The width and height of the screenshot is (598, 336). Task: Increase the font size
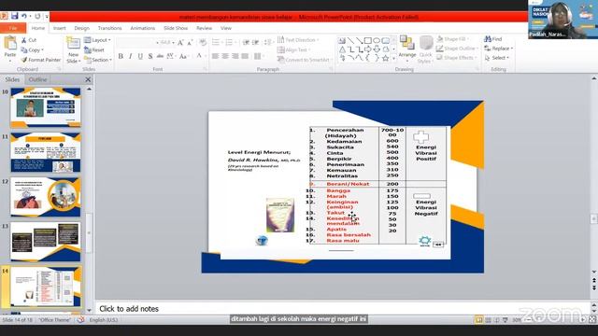click(x=180, y=43)
